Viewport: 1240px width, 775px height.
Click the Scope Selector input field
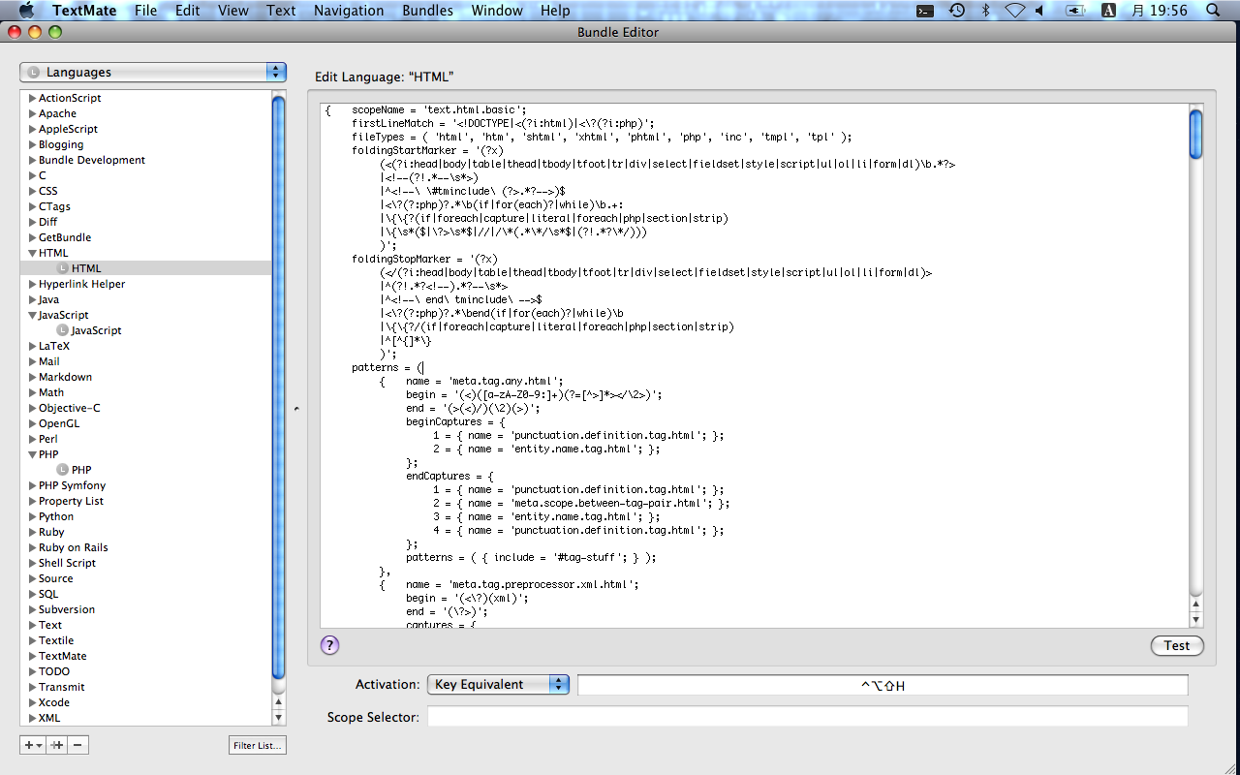[x=807, y=717]
